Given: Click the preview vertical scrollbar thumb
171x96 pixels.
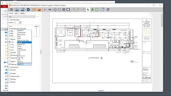Looking at the screenshot, I should (162, 21).
